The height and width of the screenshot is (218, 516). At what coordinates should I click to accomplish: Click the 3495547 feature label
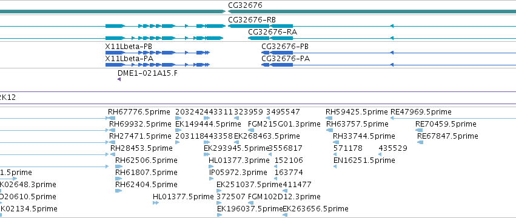pyautogui.click(x=283, y=112)
